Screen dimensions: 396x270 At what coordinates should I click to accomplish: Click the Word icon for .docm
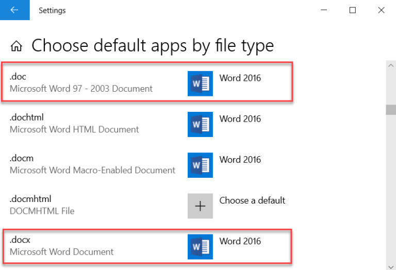click(x=200, y=165)
